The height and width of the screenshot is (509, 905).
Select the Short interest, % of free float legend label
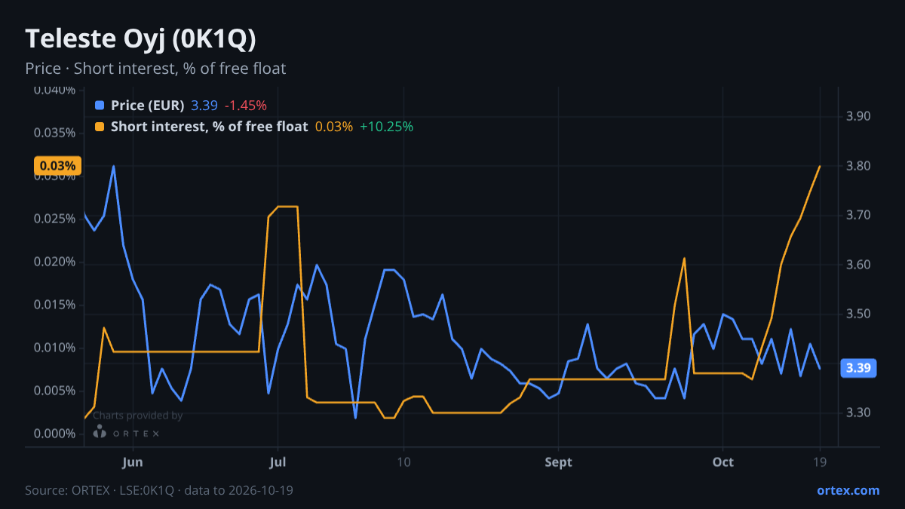[209, 127]
